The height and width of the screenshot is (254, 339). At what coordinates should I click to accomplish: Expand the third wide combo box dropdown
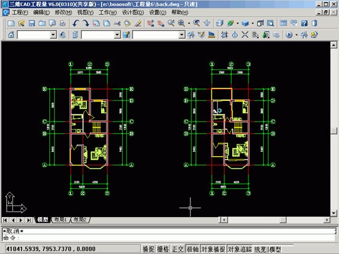(182, 34)
